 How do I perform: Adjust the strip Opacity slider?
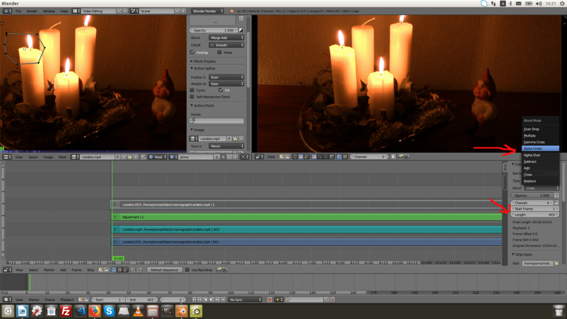[x=532, y=195]
